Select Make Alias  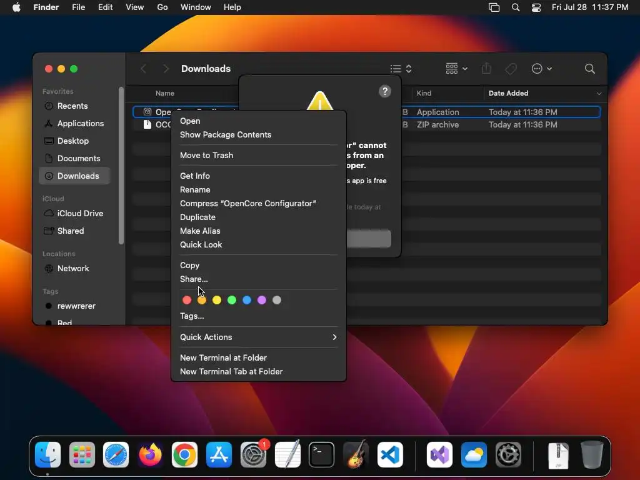click(x=259, y=231)
